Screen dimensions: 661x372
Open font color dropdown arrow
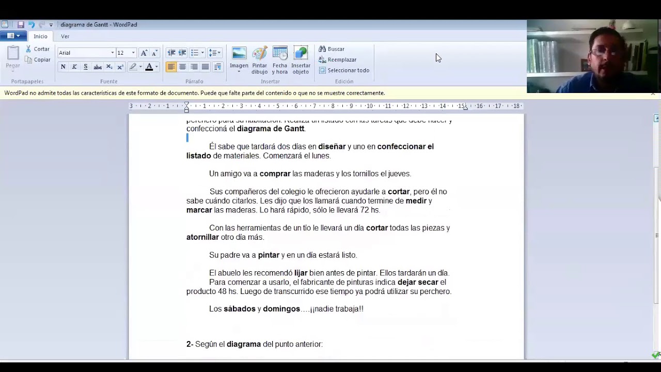[156, 67]
